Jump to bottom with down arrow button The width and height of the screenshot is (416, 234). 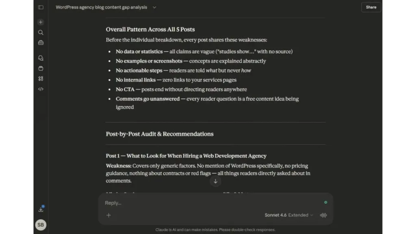215,182
